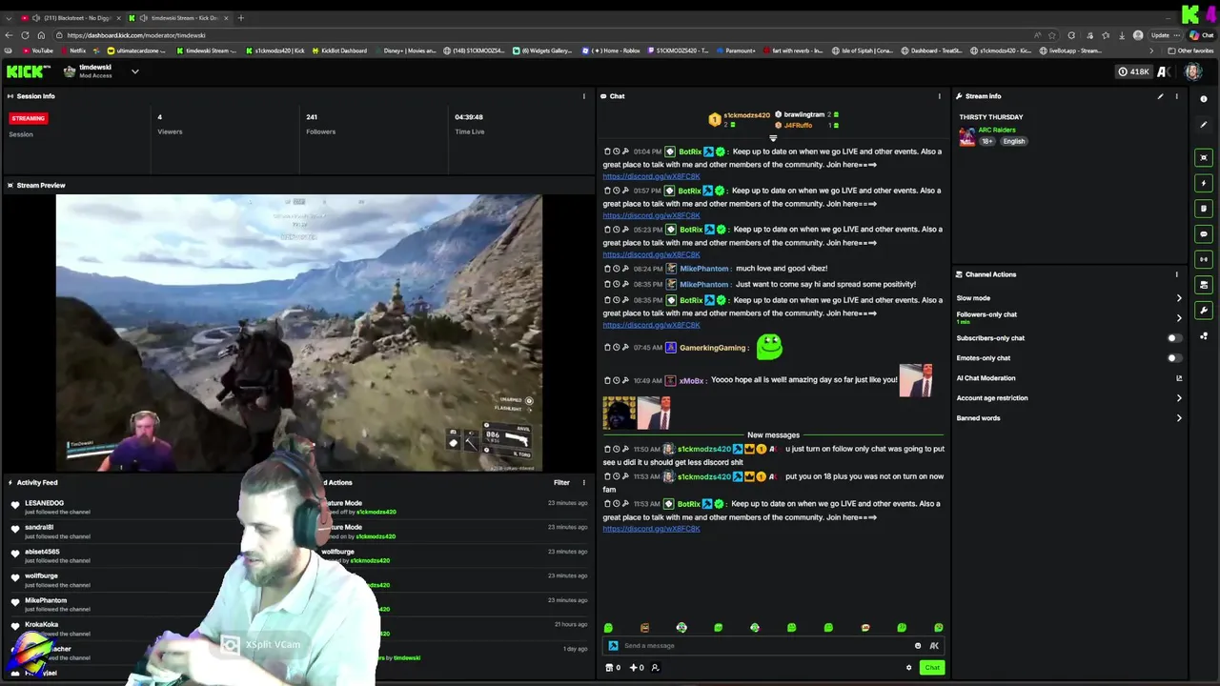Open the s1ckmodzs420 | Kick bookmark
The width and height of the screenshot is (1220, 686).
pyautogui.click(x=275, y=50)
